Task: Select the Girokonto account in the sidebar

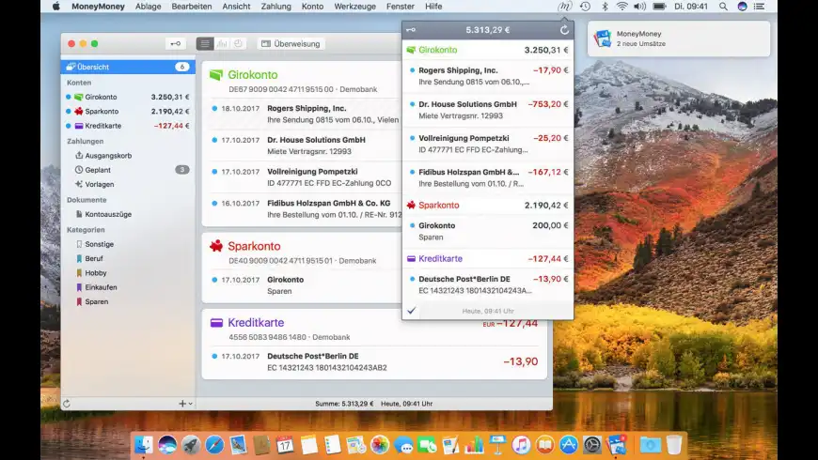Action: tap(128, 97)
